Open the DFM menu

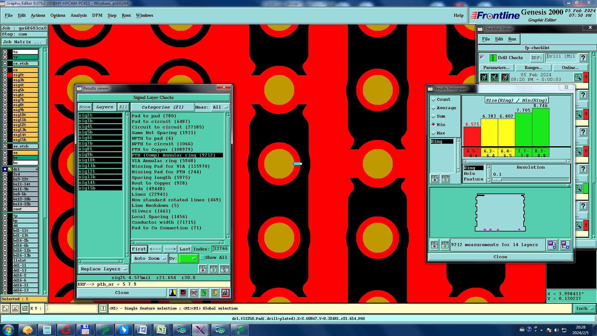point(97,15)
